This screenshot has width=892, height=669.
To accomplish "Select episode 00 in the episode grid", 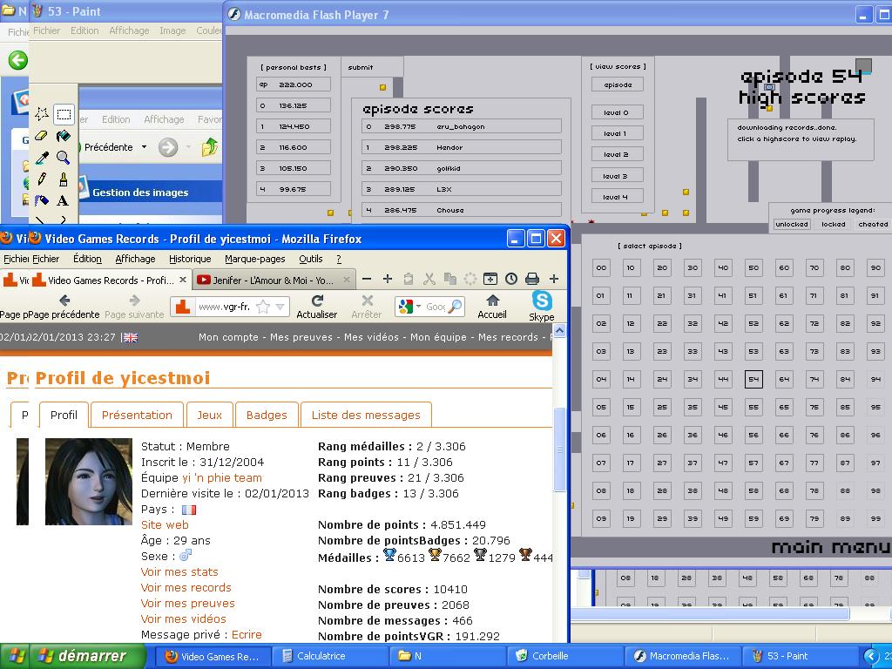I will pyautogui.click(x=601, y=267).
